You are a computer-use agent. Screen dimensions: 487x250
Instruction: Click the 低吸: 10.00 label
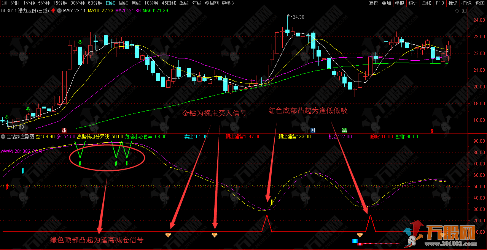click(381, 137)
